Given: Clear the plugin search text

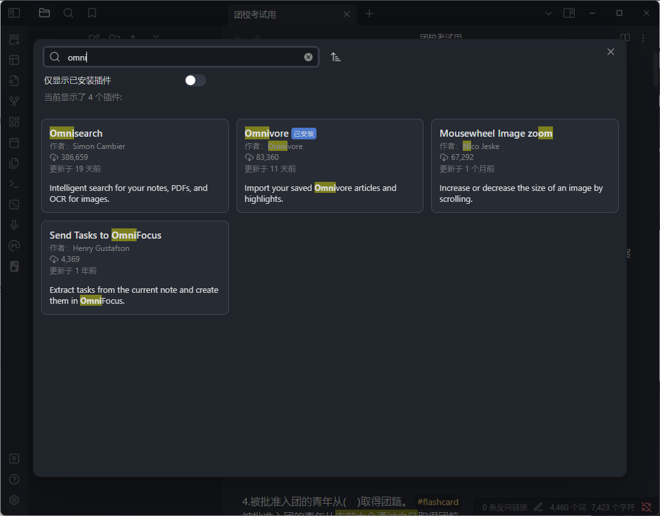Looking at the screenshot, I should [309, 57].
